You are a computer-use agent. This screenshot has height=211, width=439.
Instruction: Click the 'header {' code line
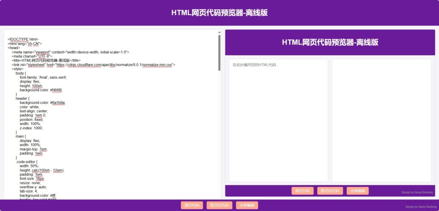tap(22, 98)
